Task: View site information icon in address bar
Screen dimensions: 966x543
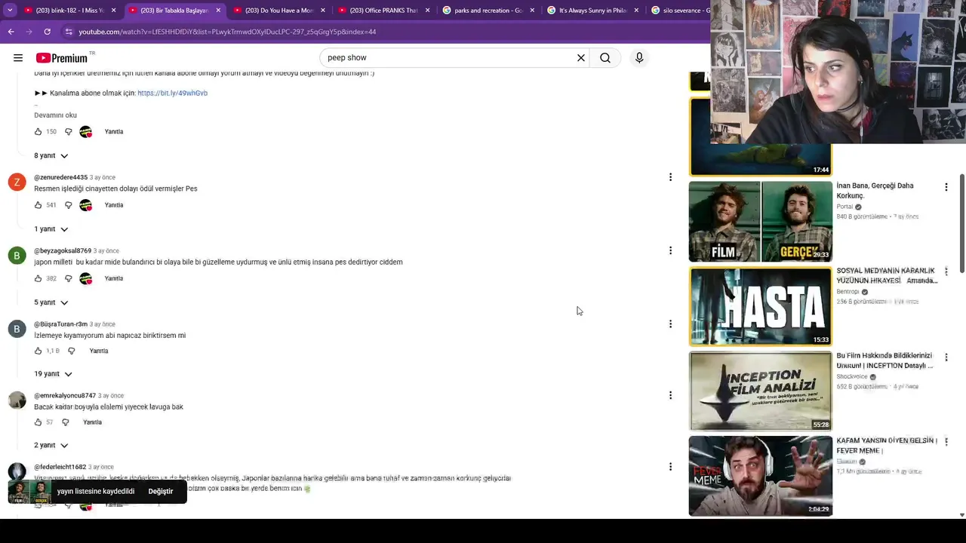Action: pos(69,32)
